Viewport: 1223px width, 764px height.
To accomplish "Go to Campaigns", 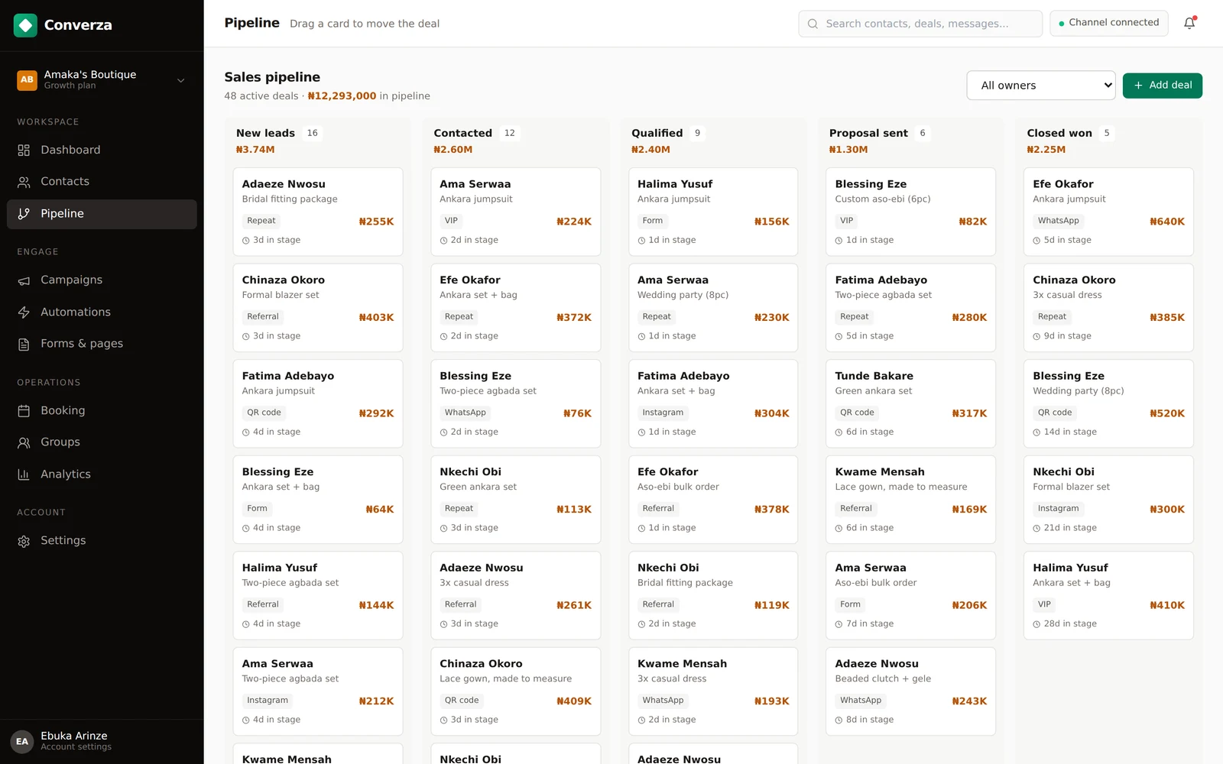I will tap(102, 280).
